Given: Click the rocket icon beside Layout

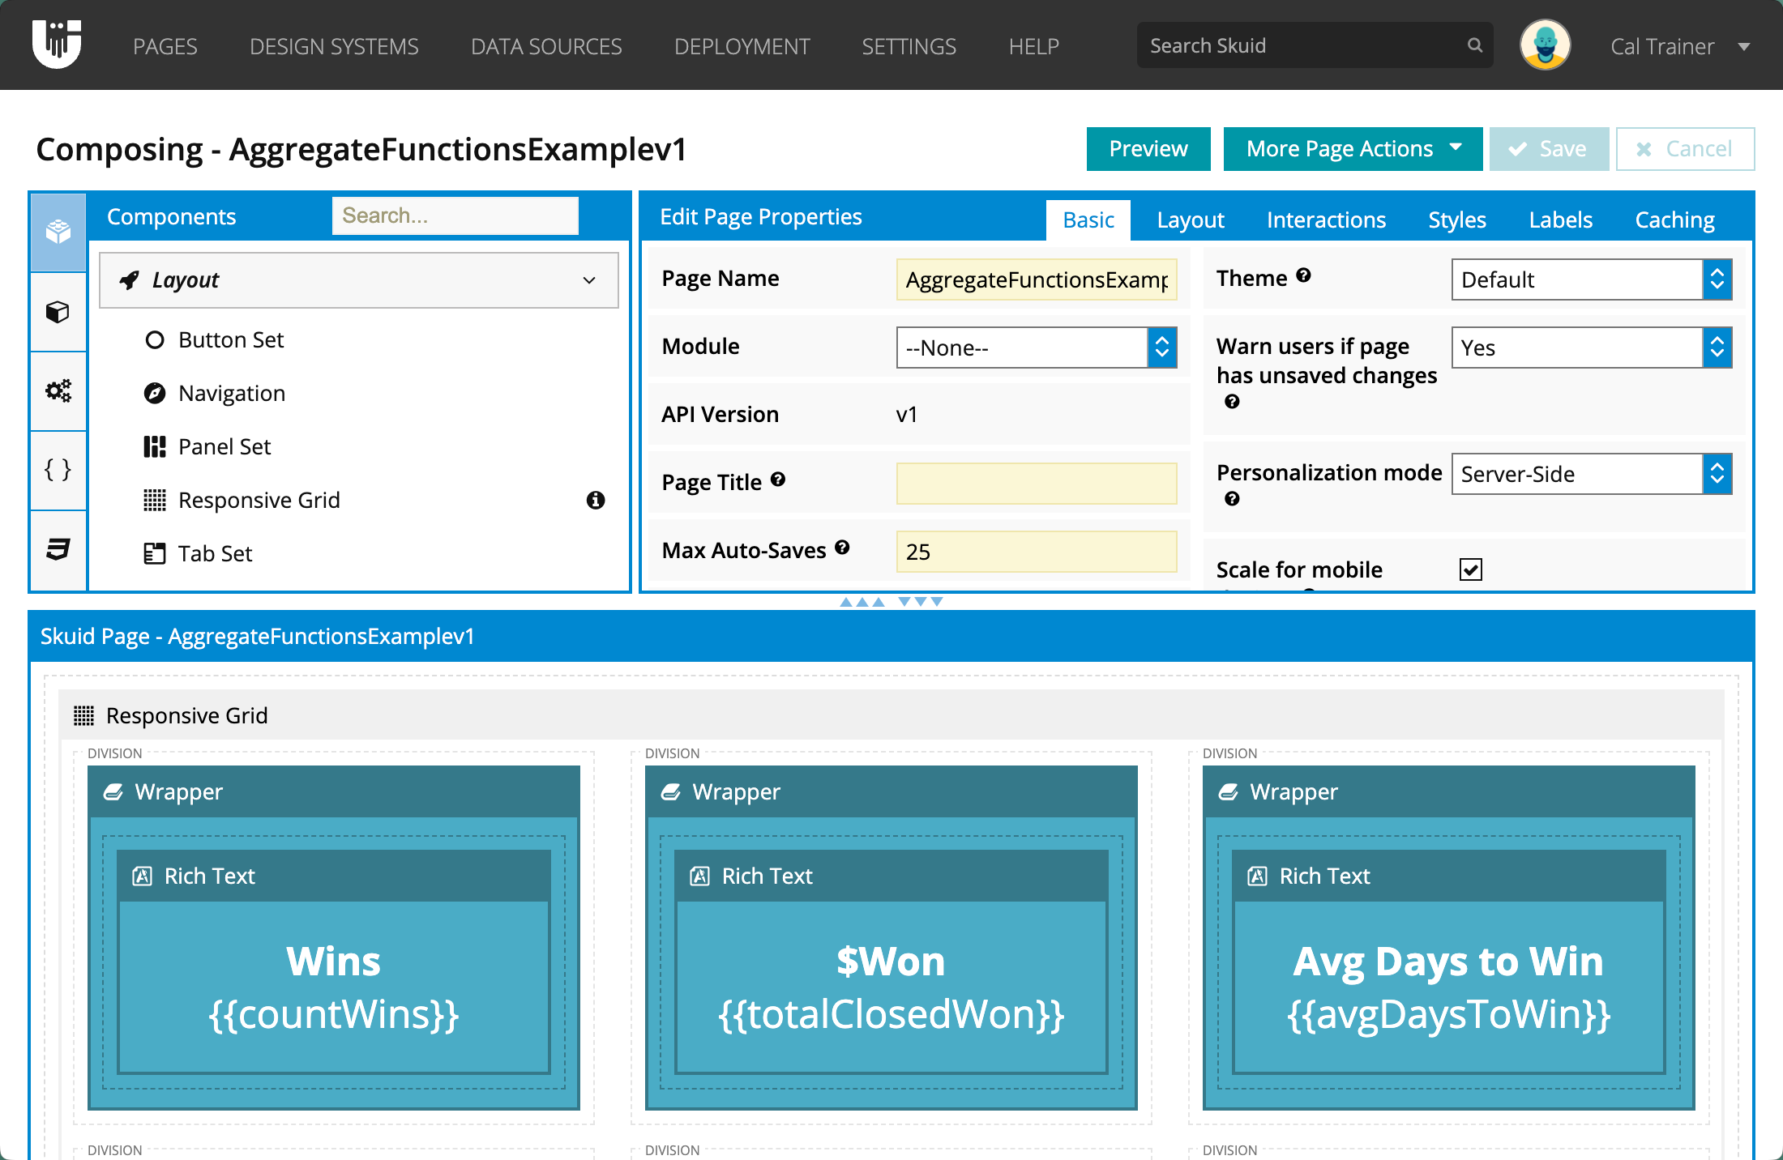Looking at the screenshot, I should [130, 280].
